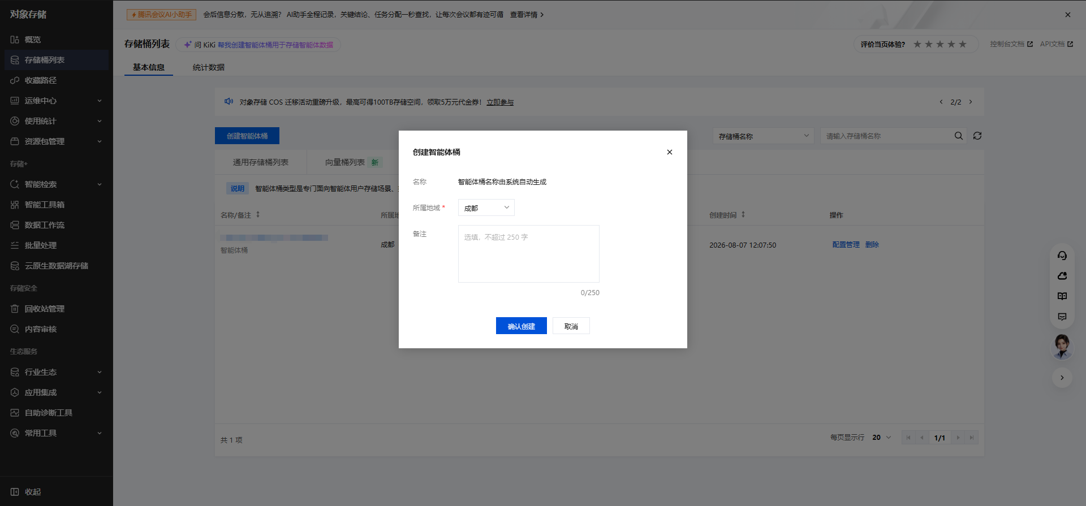This screenshot has width=1086, height=506.
Task: Click the 内容审核 icon in sidebar
Action: (15, 329)
